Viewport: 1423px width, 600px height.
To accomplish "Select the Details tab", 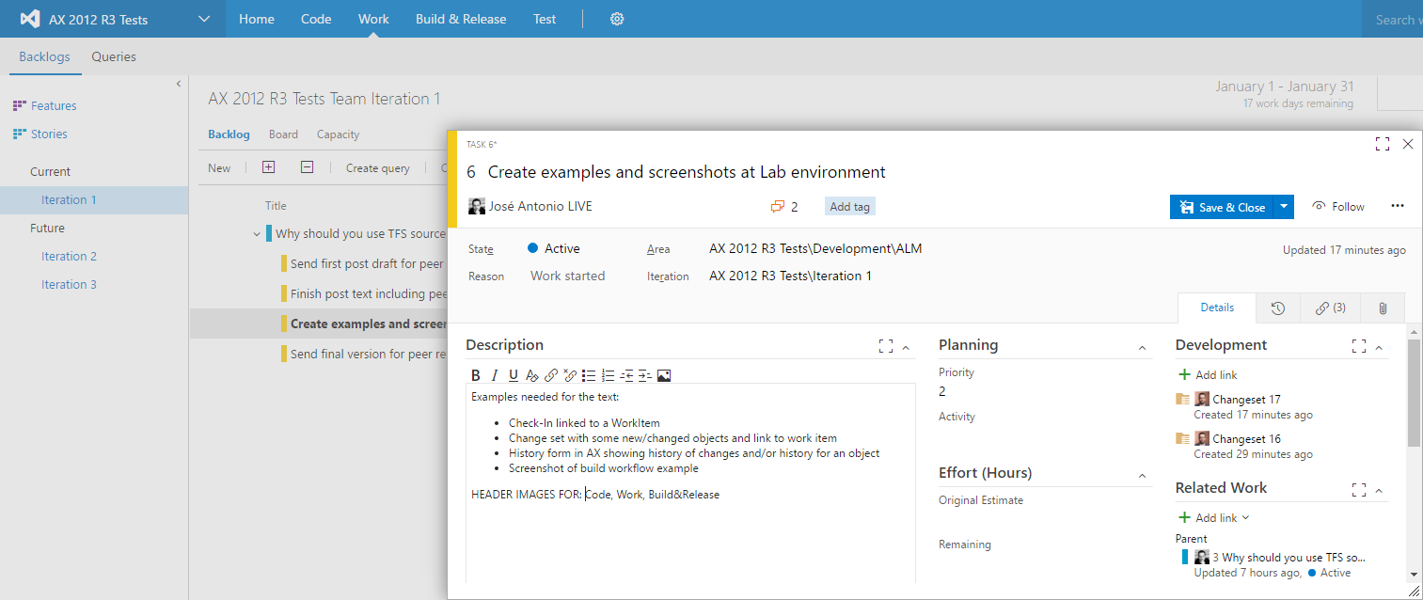I will pos(1217,308).
